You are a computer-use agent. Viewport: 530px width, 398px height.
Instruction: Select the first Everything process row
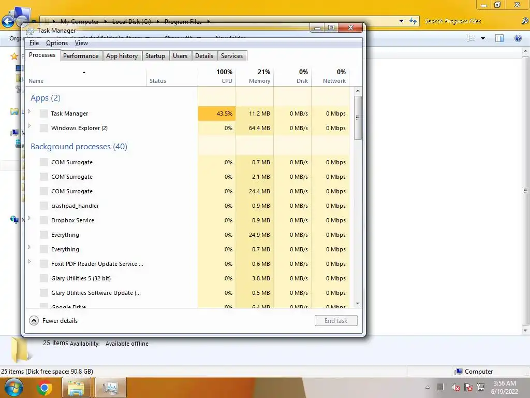[x=187, y=235]
